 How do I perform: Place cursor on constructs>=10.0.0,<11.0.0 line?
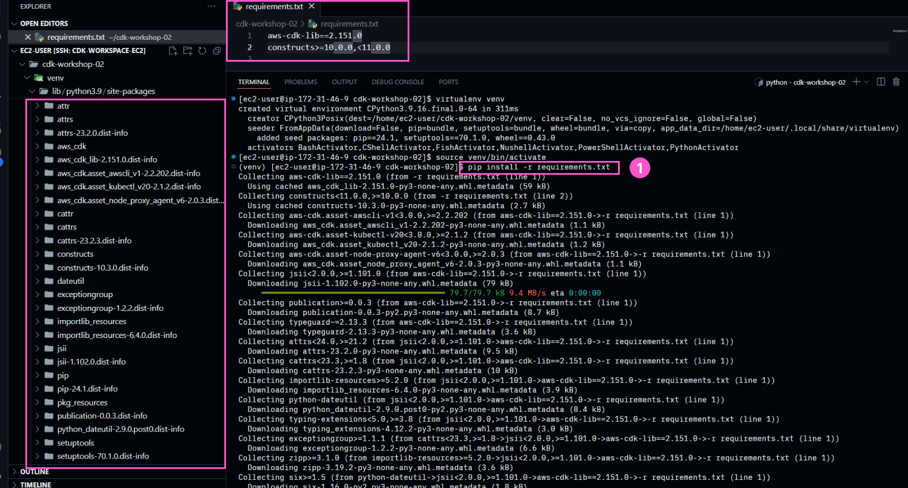(x=329, y=47)
